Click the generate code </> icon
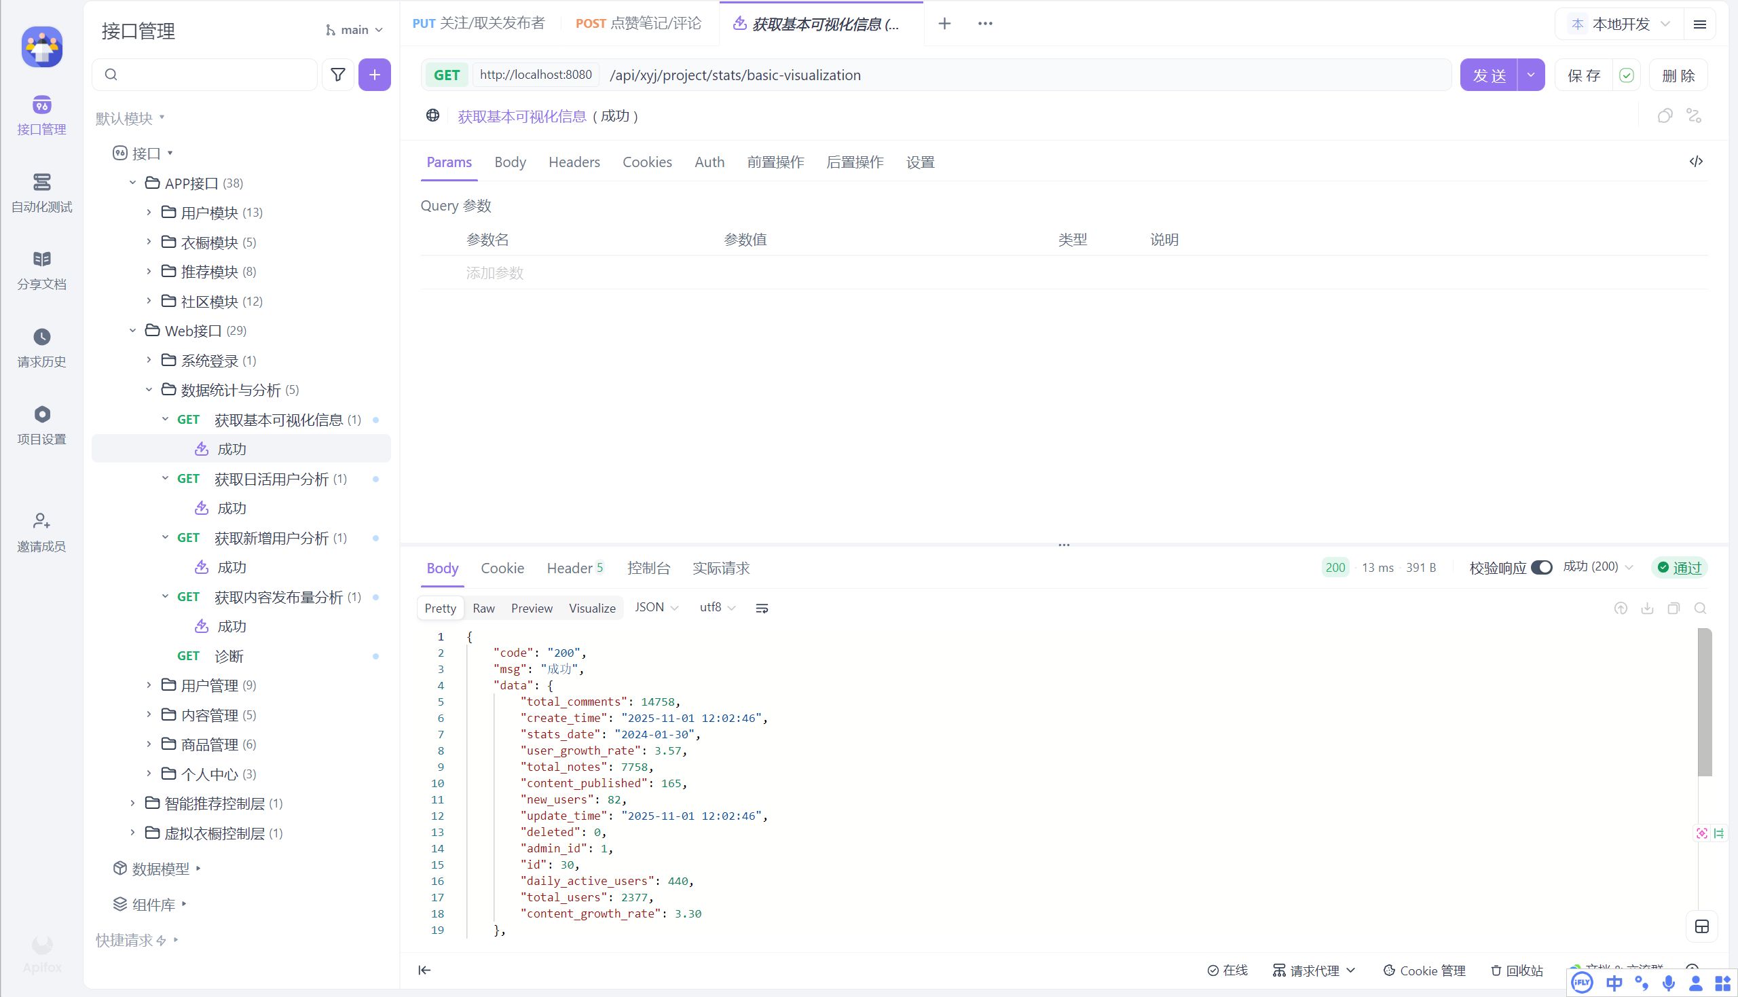1738x997 pixels. point(1696,162)
